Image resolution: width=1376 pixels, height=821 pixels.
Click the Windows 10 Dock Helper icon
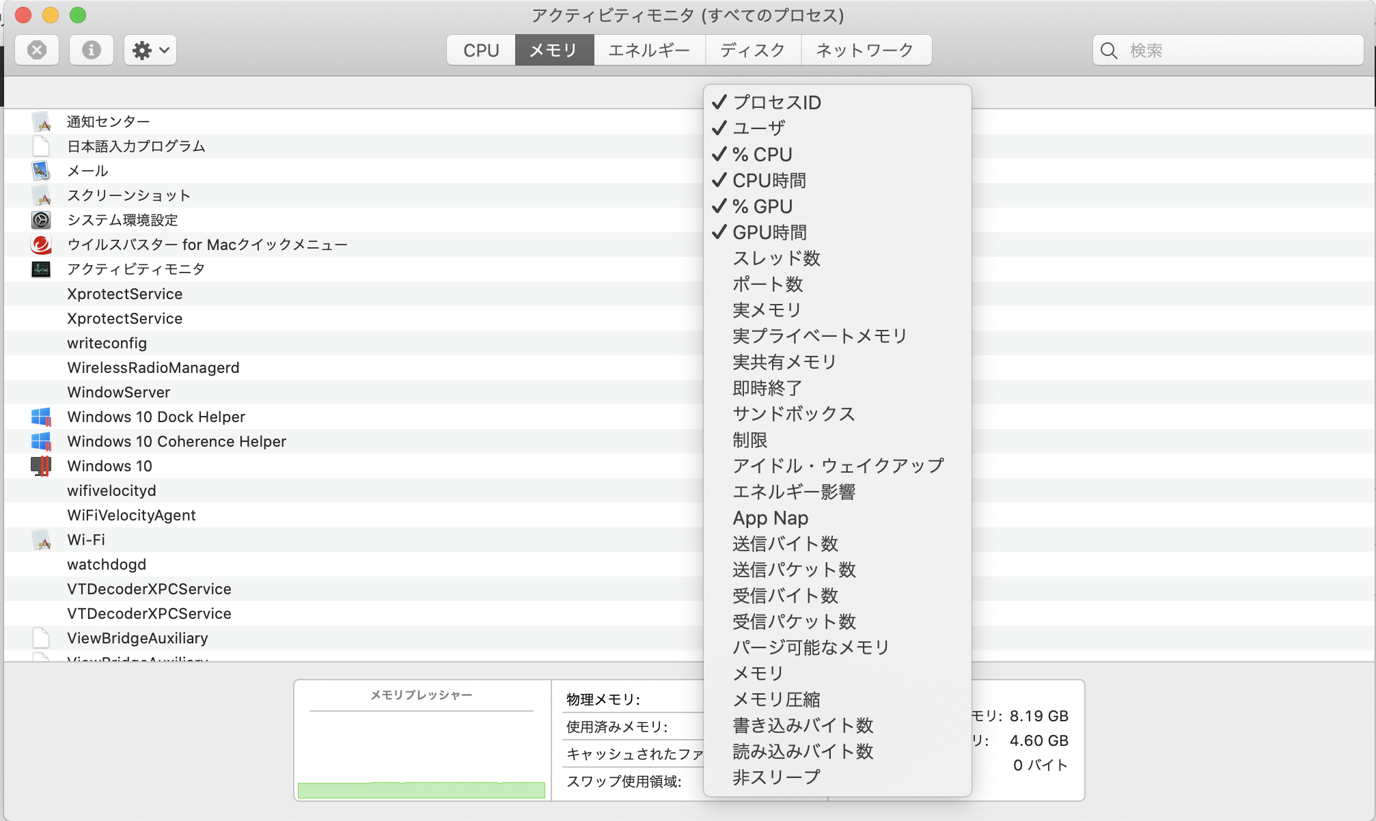point(41,417)
